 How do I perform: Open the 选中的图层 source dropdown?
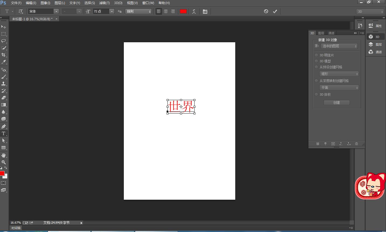(339, 46)
